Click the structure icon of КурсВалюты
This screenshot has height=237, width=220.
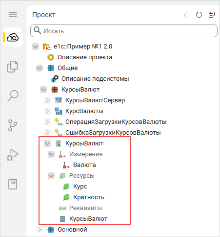point(59,111)
